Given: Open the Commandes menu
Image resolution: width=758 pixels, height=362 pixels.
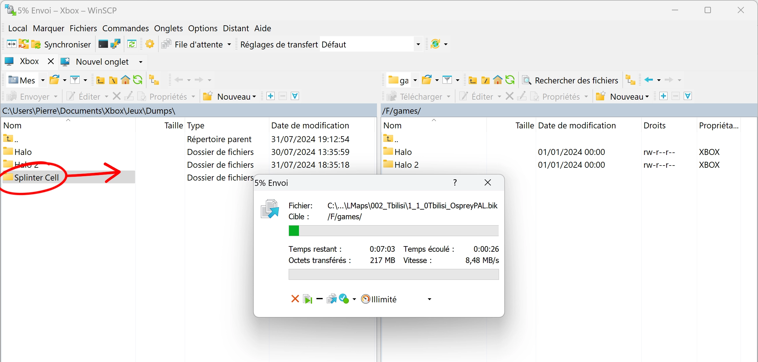Looking at the screenshot, I should [125, 28].
